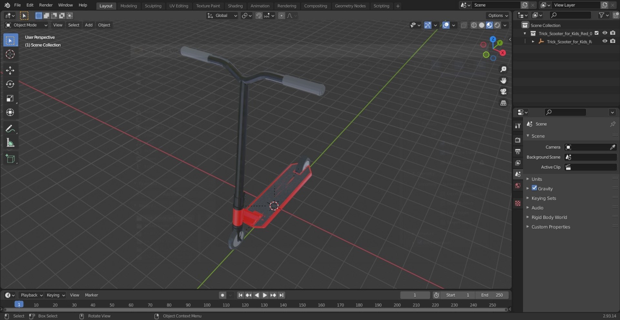Click the pan view hand icon
Image resolution: width=620 pixels, height=320 pixels.
tap(503, 80)
